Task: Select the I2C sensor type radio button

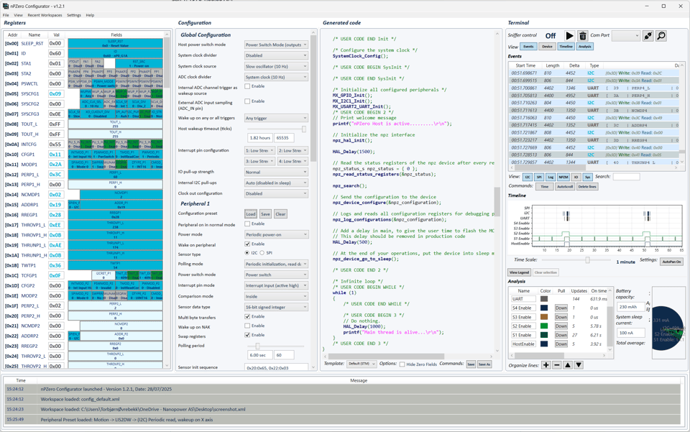Action: point(247,253)
